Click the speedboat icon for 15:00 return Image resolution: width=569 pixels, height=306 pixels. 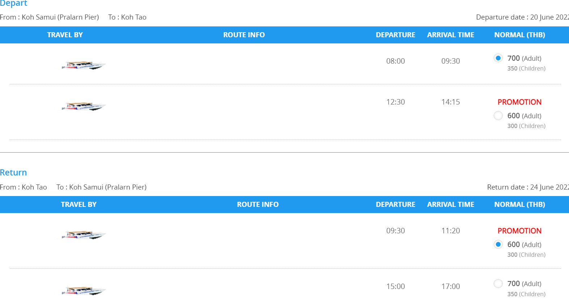84,290
